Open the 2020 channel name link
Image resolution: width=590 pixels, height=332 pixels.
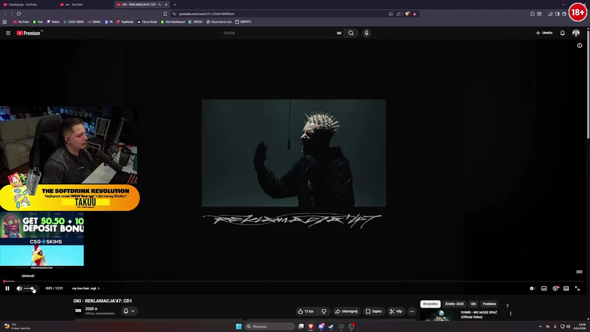click(x=89, y=309)
